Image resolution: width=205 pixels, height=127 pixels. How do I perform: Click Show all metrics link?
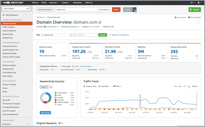coord(86,66)
